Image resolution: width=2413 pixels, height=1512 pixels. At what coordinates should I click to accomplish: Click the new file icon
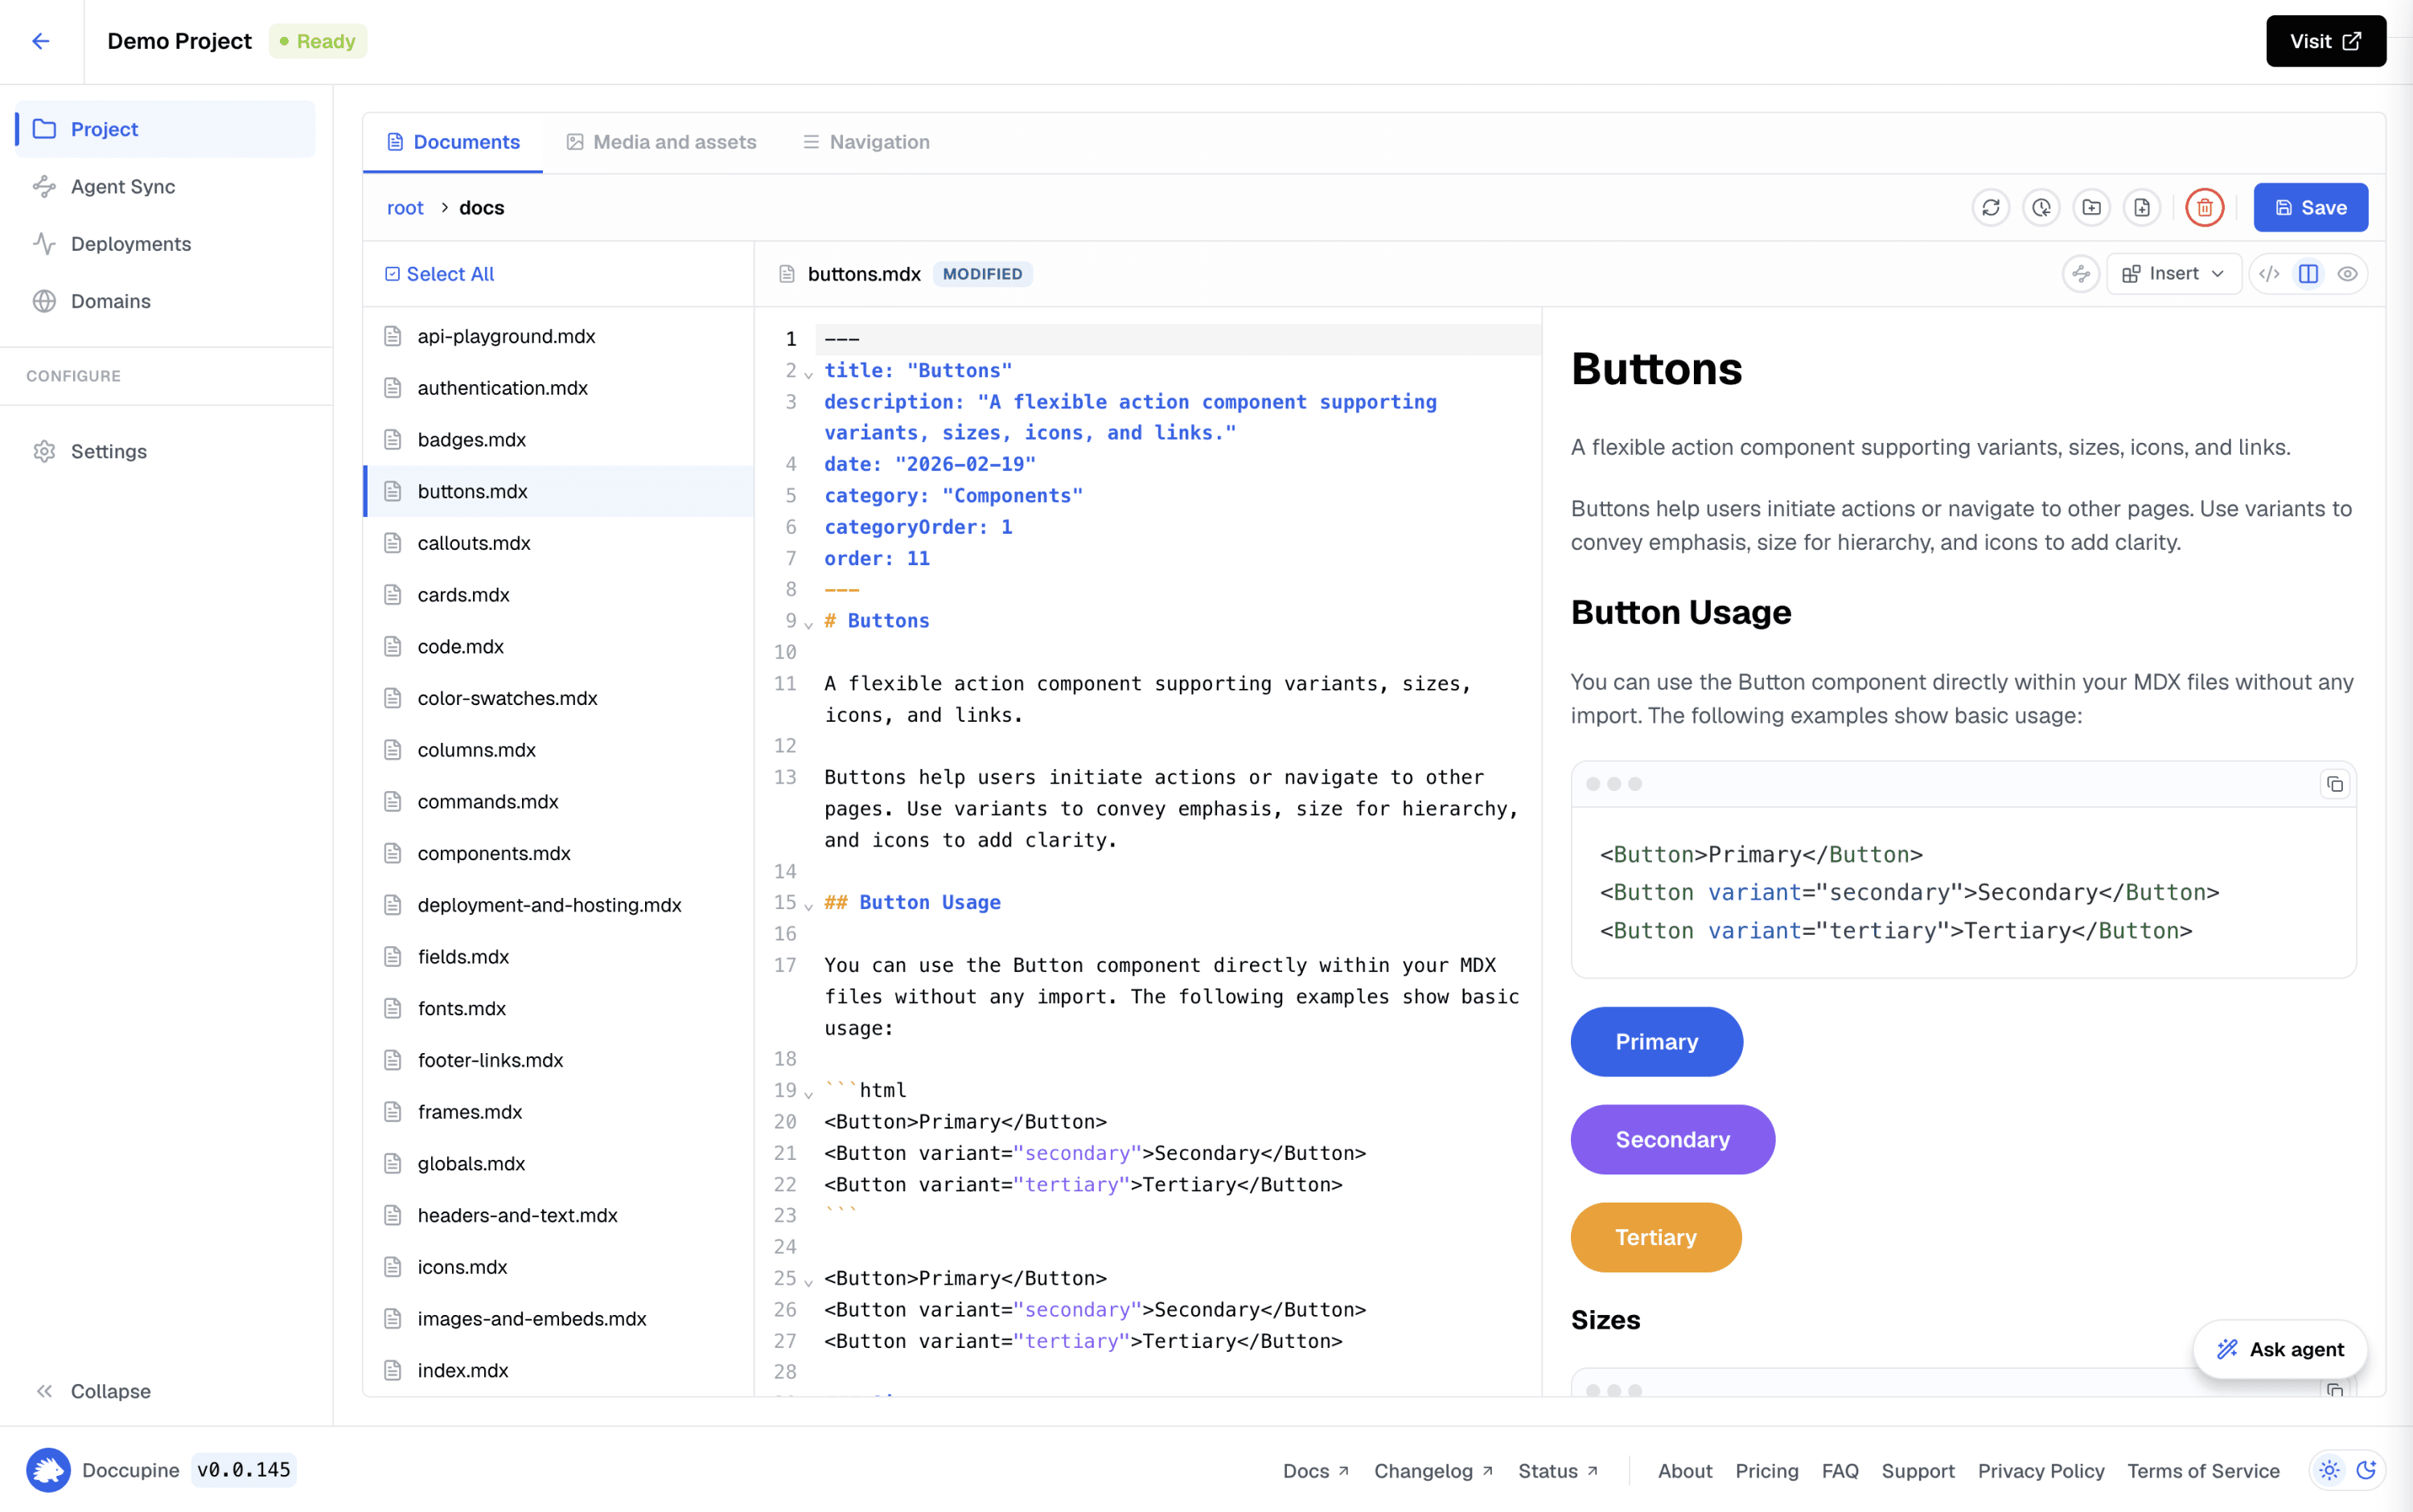pyautogui.click(x=2142, y=207)
